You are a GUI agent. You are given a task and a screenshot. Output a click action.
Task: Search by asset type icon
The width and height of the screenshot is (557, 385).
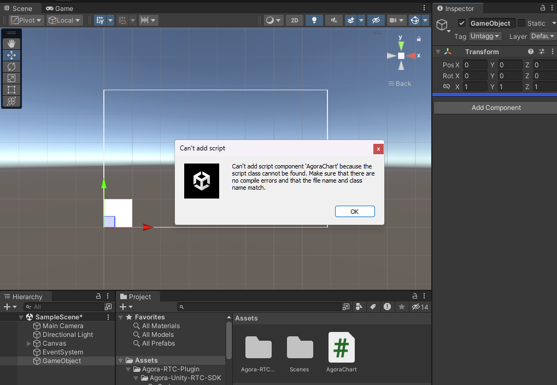(x=359, y=307)
